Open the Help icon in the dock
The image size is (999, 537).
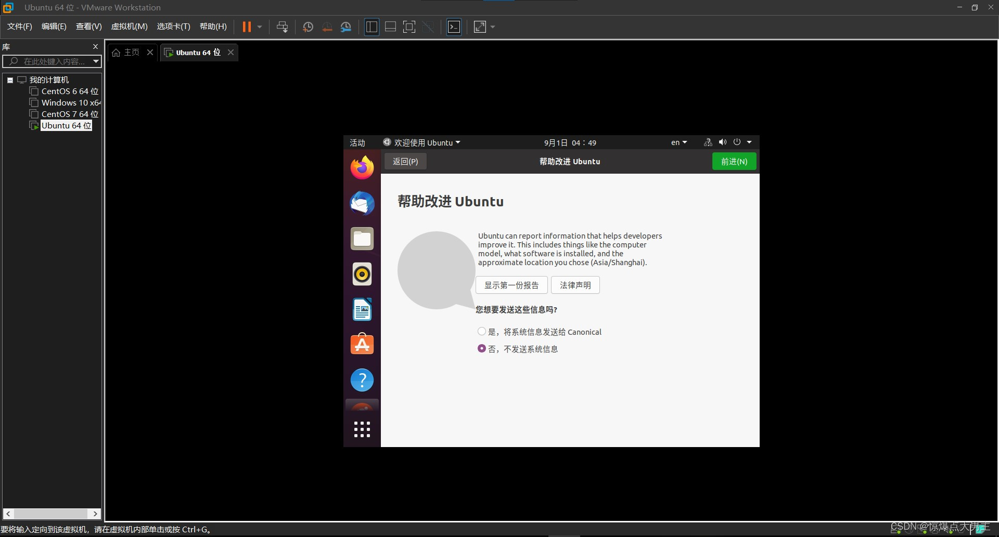(x=362, y=380)
